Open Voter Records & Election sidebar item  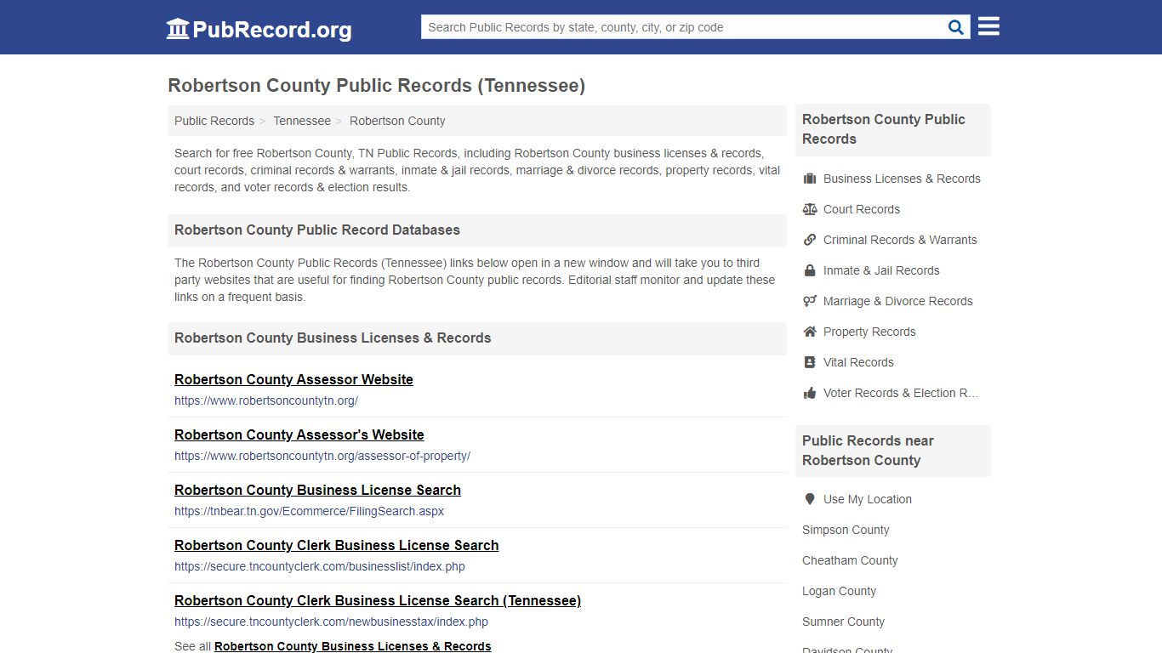(x=901, y=393)
